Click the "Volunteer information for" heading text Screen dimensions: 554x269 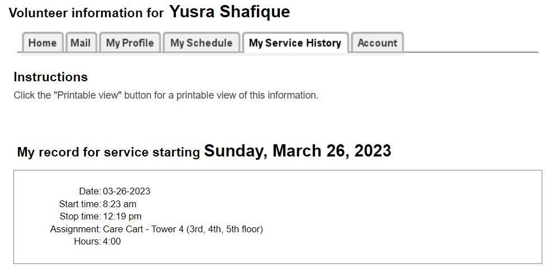87,13
